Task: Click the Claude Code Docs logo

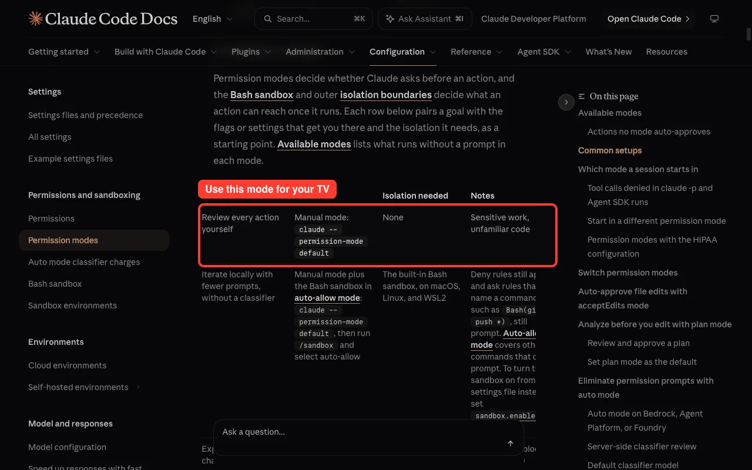Action: coord(103,19)
